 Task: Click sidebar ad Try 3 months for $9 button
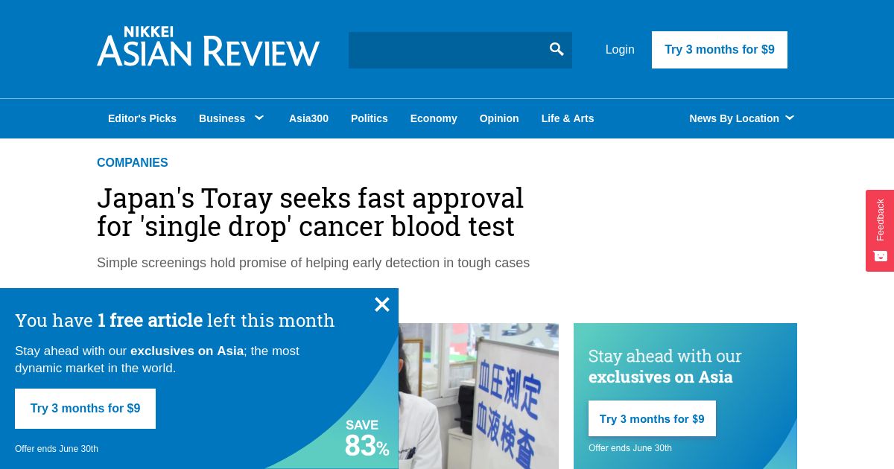pos(652,418)
